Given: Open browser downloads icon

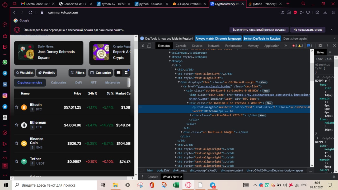Looking at the screenshot, I should tap(325, 12).
